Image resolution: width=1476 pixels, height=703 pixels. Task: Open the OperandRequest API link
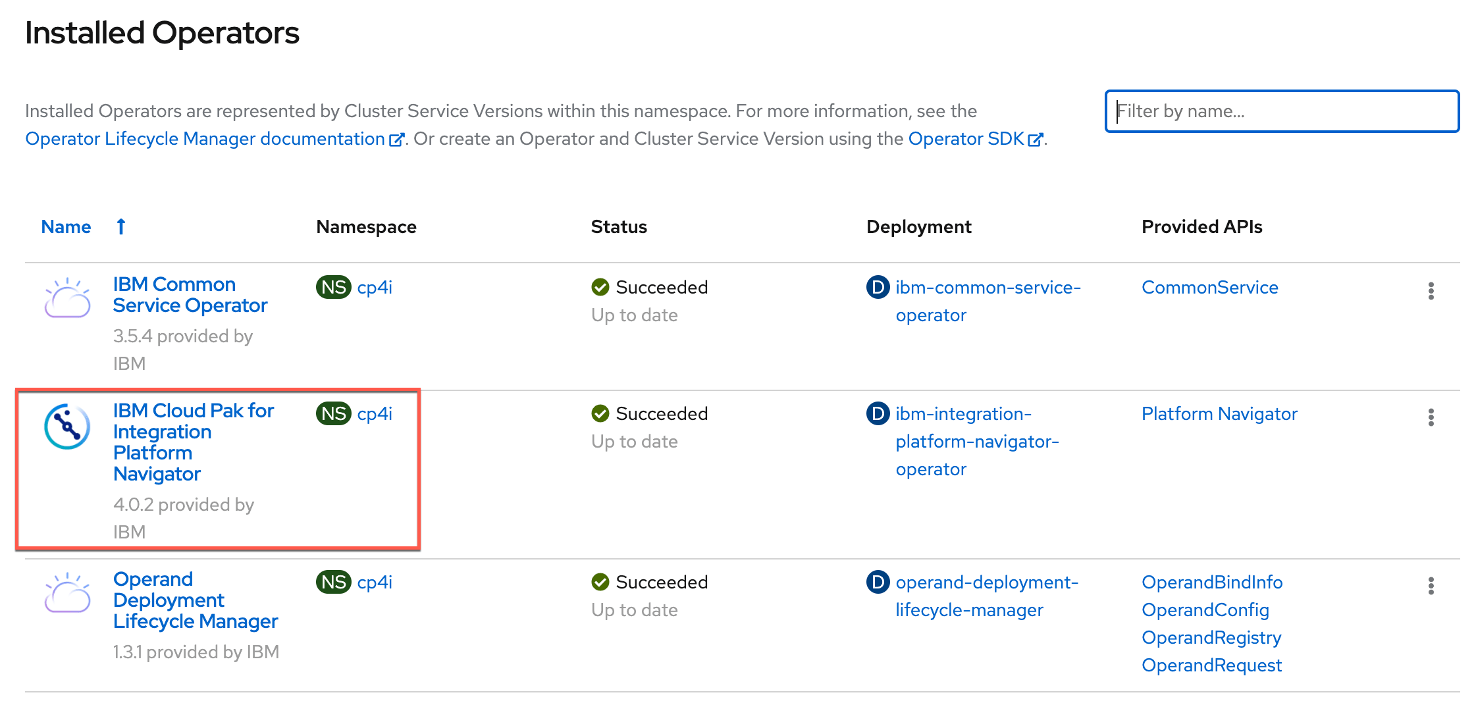(x=1211, y=665)
